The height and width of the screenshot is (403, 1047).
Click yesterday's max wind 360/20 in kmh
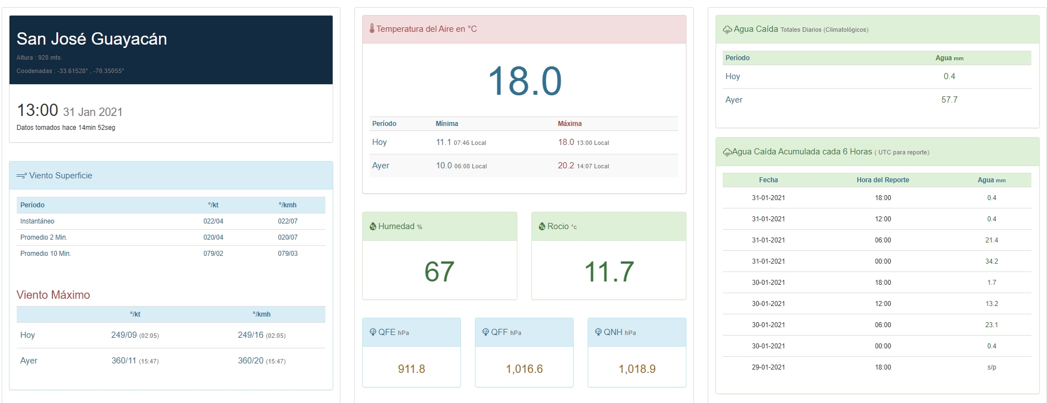tap(251, 361)
